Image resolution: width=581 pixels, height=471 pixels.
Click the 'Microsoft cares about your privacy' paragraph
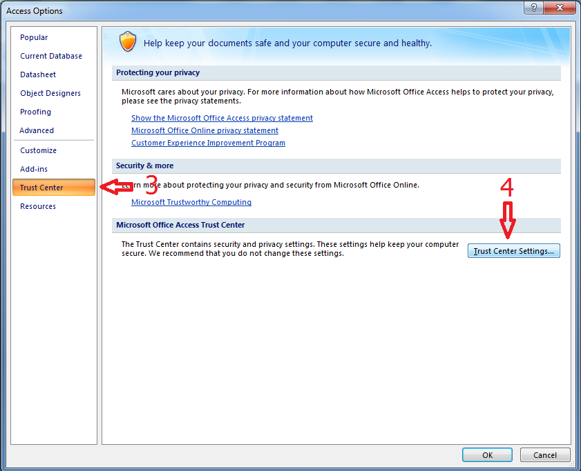click(338, 96)
